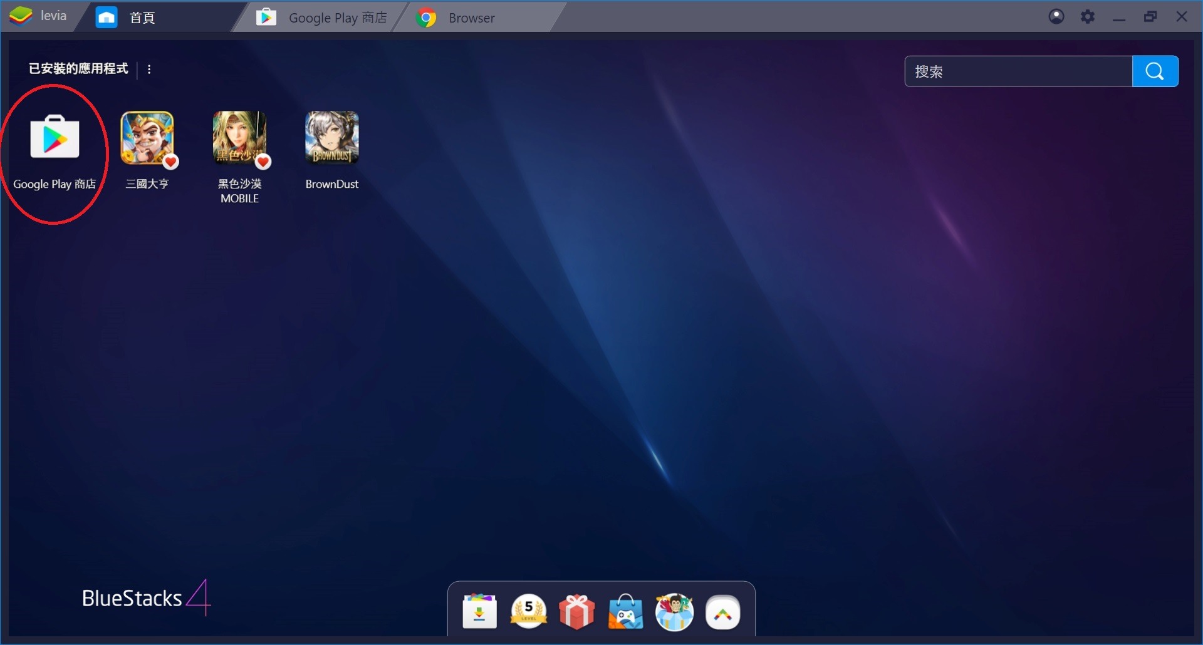Launch the 三國大亨 game
Screen dimensions: 1203x645
click(x=147, y=138)
